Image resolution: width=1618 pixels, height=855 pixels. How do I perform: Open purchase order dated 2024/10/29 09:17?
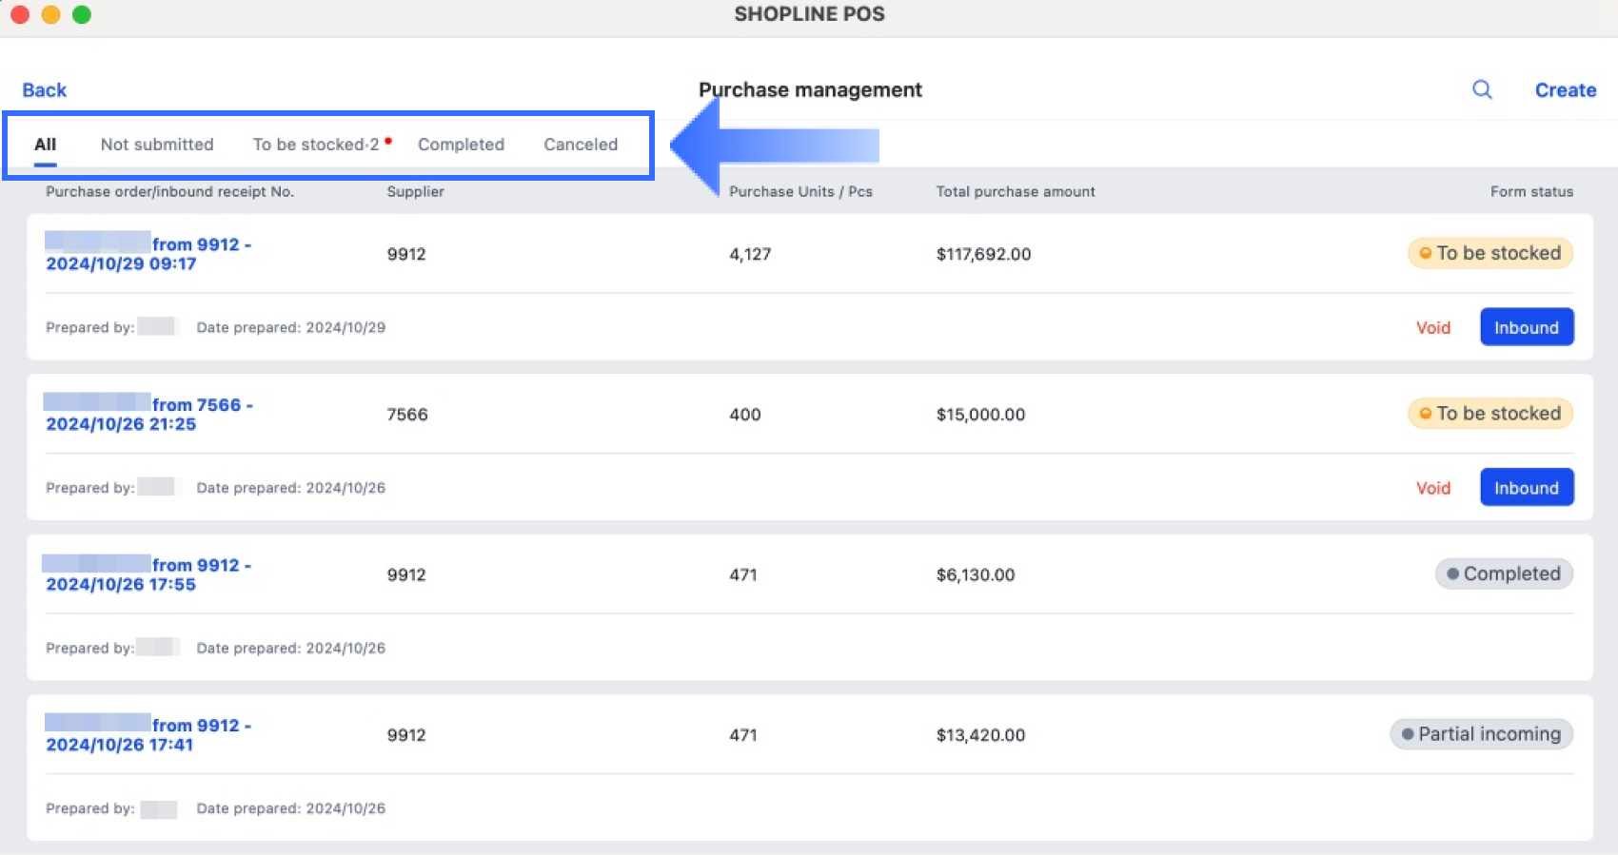(x=148, y=254)
